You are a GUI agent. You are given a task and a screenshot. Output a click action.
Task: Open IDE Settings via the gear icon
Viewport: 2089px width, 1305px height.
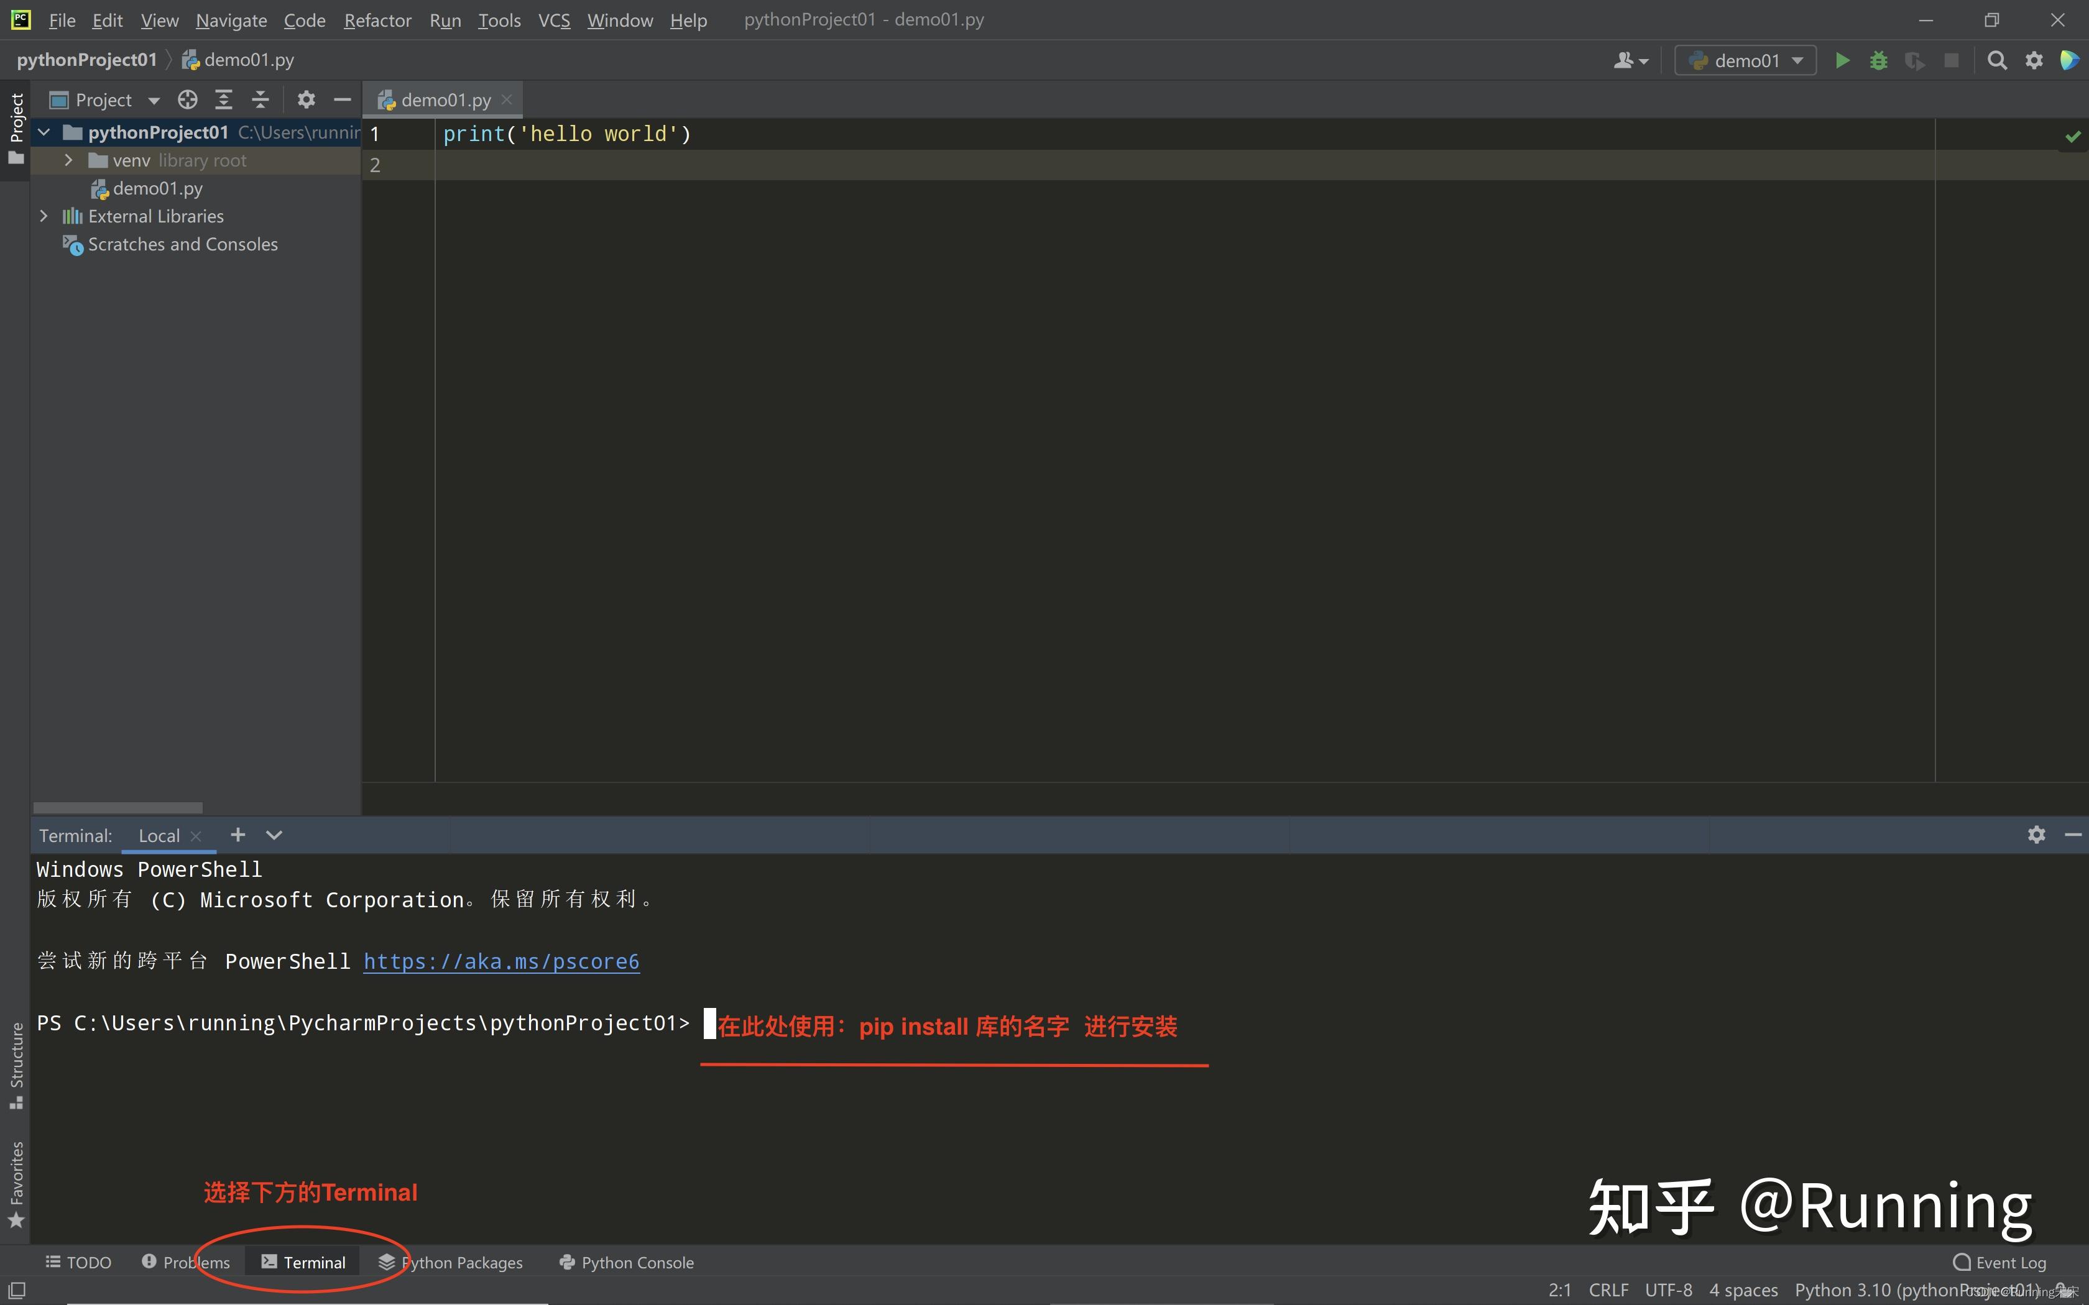pos(2034,60)
